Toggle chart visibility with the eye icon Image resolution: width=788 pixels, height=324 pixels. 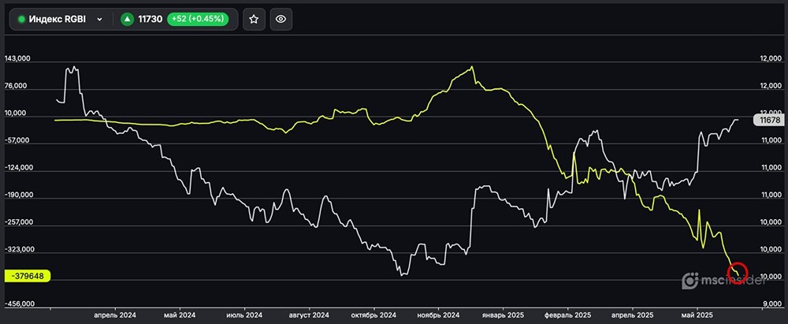(x=281, y=20)
